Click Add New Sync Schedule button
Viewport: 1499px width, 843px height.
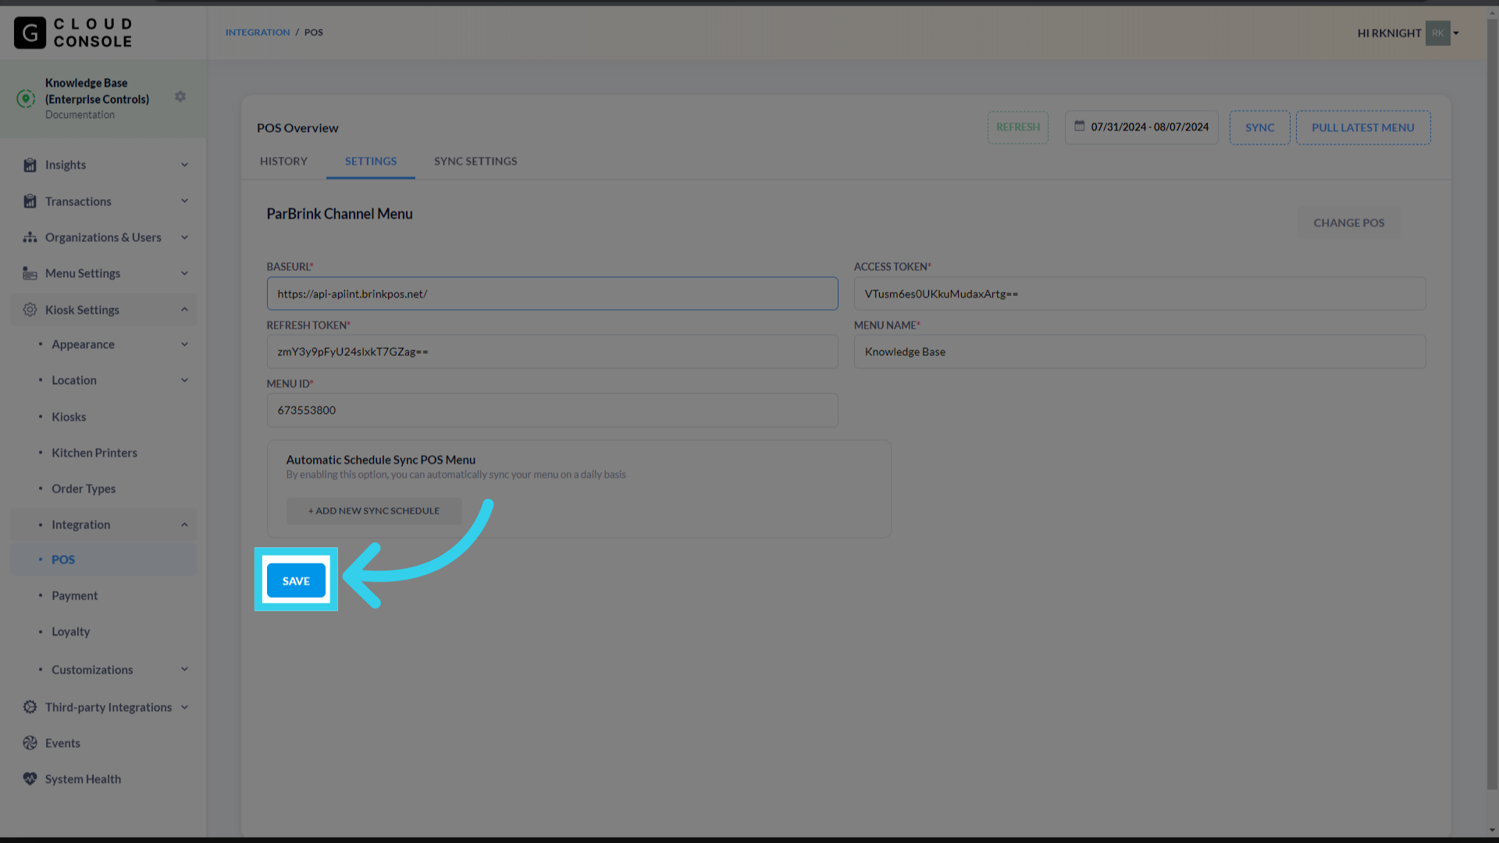click(374, 510)
